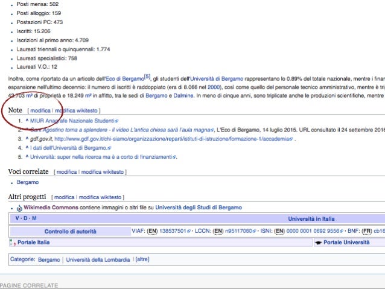Open I dati dell'Università di Bergamo reference
The height and width of the screenshot is (289, 385).
pos(71,148)
